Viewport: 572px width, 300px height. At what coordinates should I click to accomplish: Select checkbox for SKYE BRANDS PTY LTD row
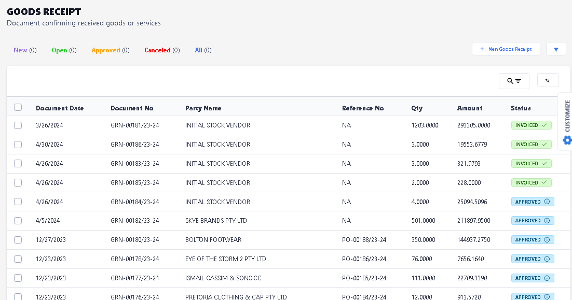(x=18, y=221)
